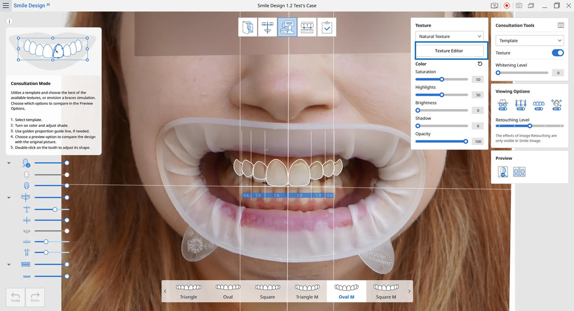Click the smiling face with teeth layer icon

(x=26, y=186)
